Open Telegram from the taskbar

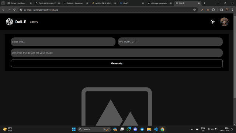click(142, 129)
